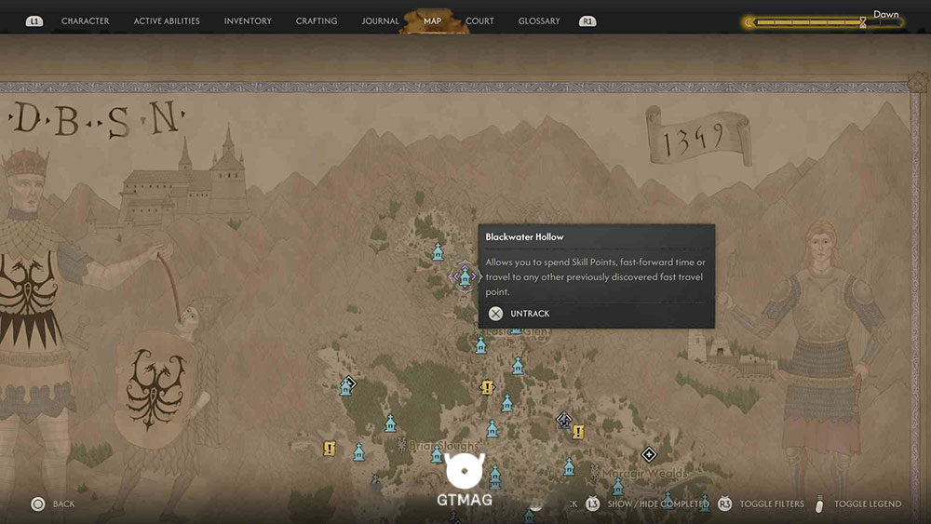Click the Maragir Wealds region label
Image resolution: width=931 pixels, height=524 pixels.
pos(645,473)
